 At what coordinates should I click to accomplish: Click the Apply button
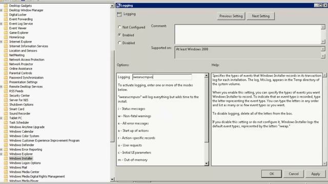[316, 174]
